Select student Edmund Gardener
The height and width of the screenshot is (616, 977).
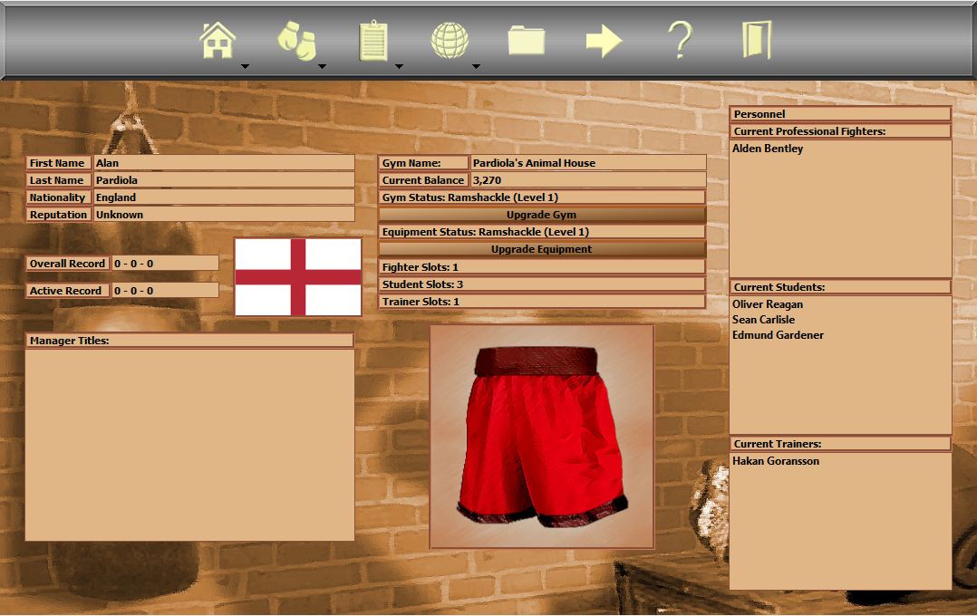(x=778, y=334)
